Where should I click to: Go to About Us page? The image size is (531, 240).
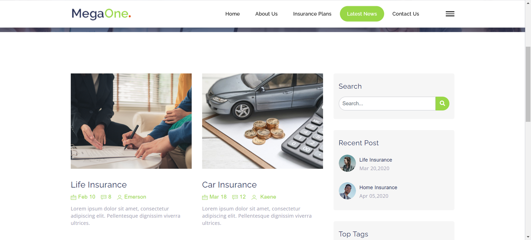(266, 14)
